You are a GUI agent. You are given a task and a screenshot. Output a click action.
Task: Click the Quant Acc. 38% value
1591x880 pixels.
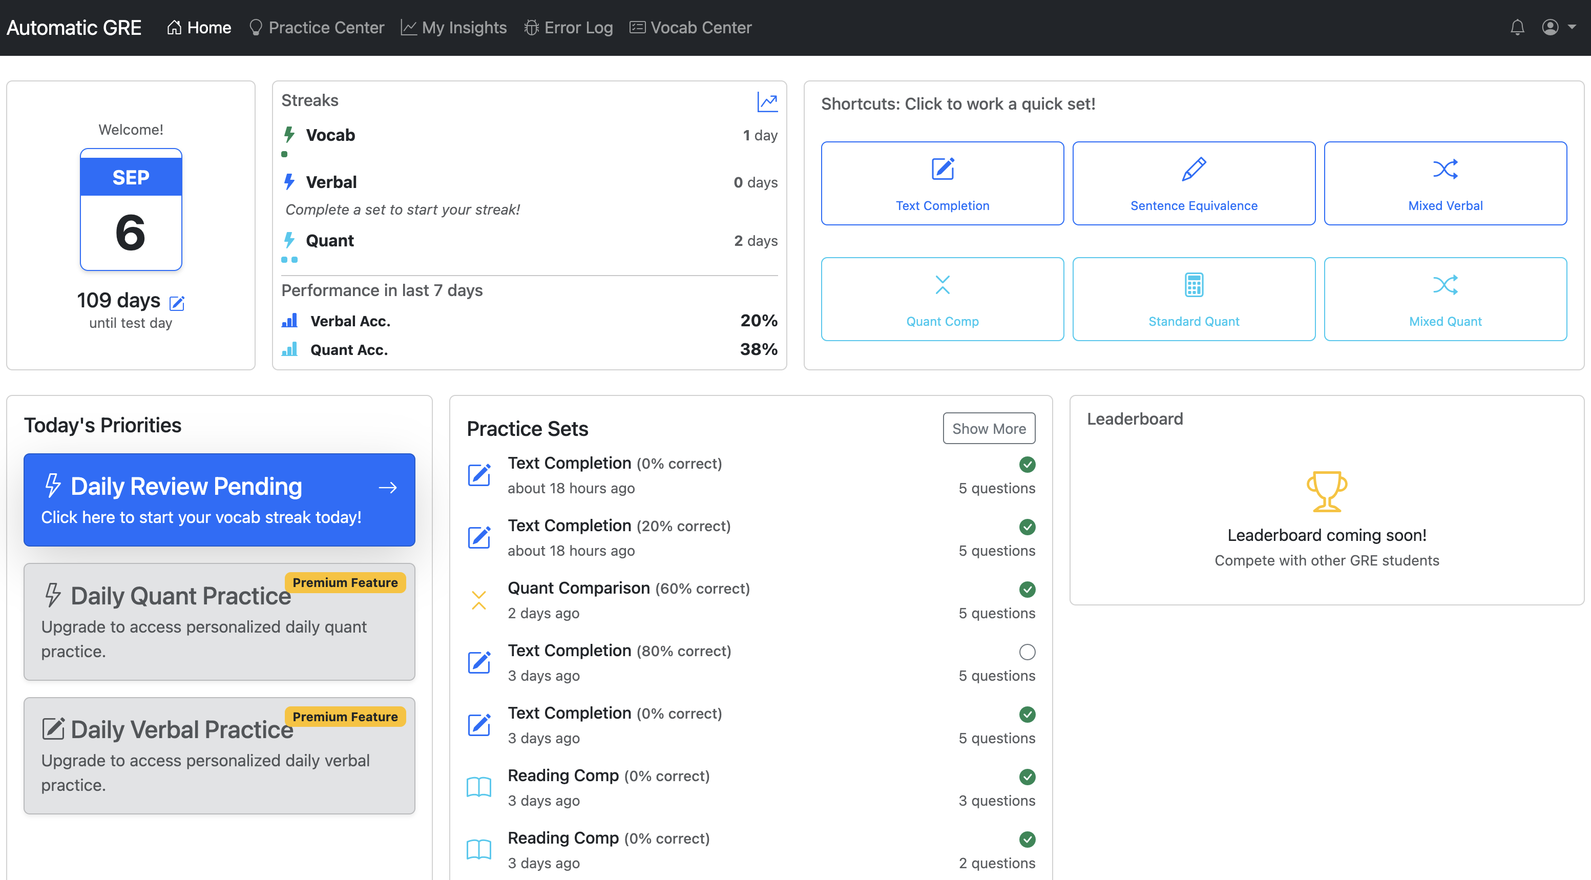[759, 349]
